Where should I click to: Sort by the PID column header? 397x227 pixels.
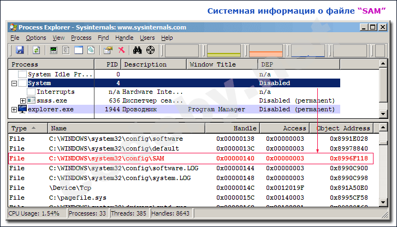pyautogui.click(x=108, y=64)
